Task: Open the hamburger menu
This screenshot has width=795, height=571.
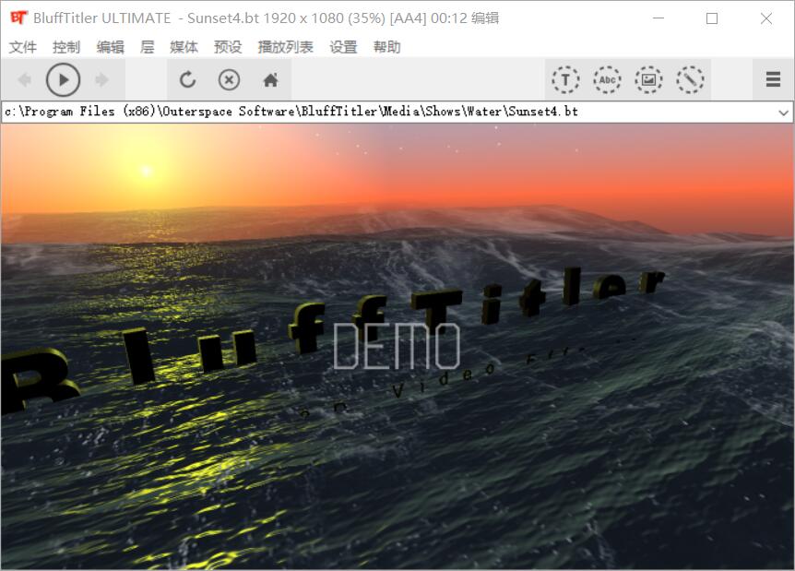Action: tap(773, 79)
